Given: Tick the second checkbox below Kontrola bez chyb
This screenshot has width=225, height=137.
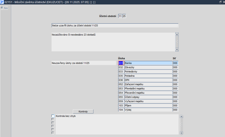Looking at the screenshot, I should click(53, 119).
